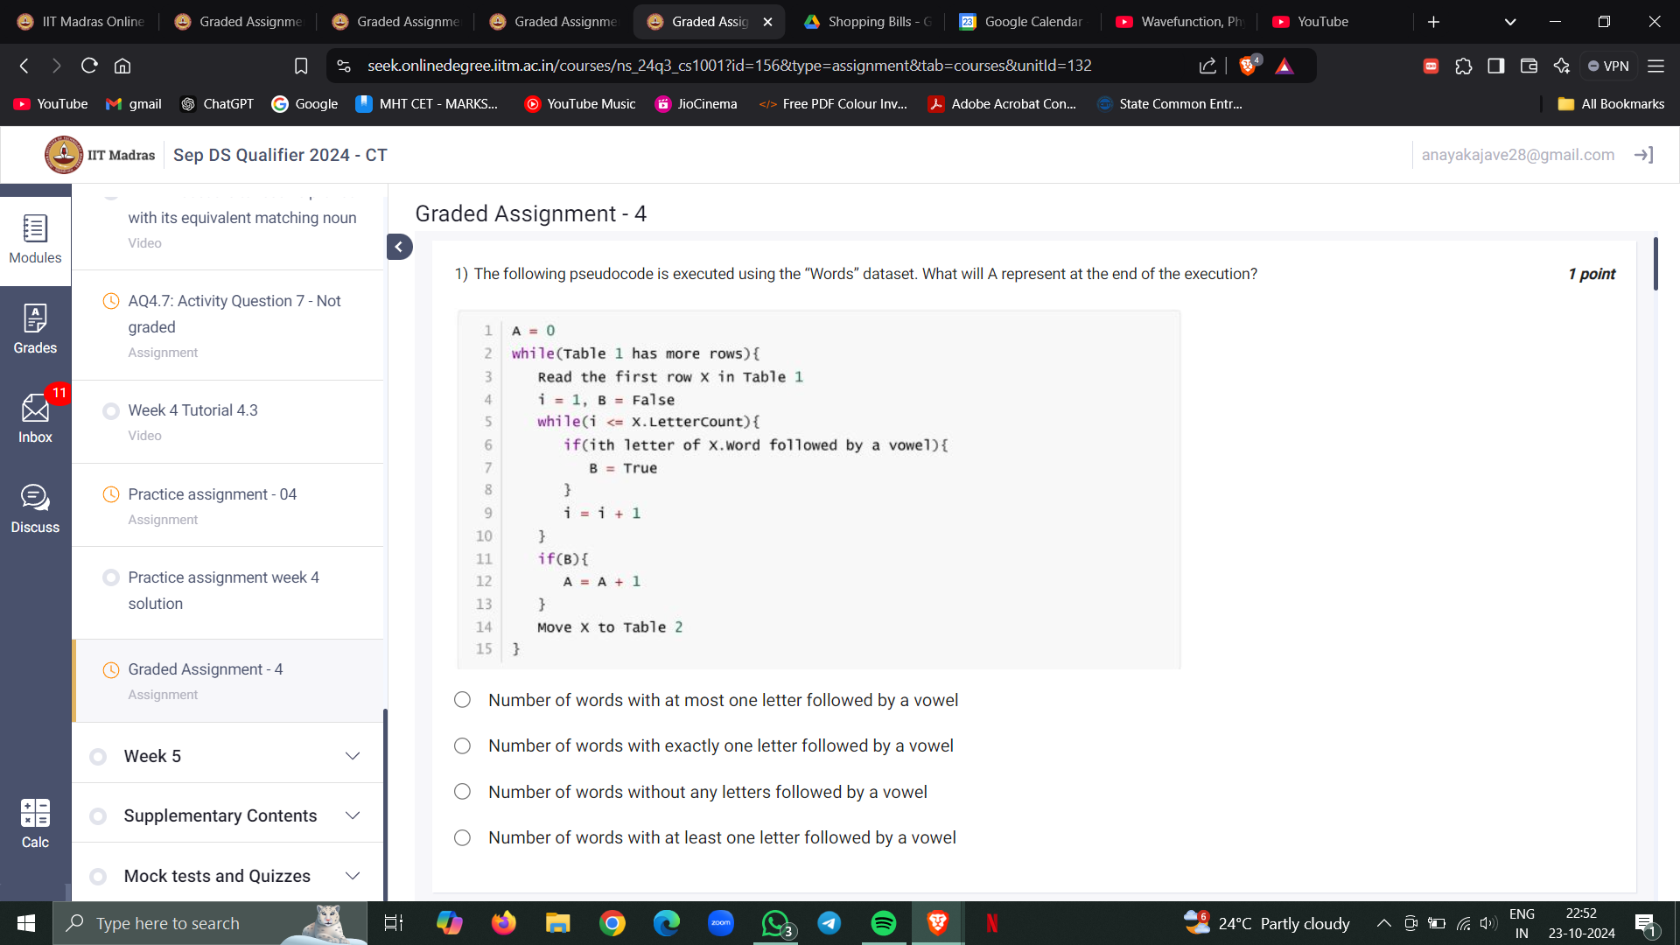Image resolution: width=1680 pixels, height=945 pixels.
Task: Click the shield browser extension icon
Action: click(1247, 66)
